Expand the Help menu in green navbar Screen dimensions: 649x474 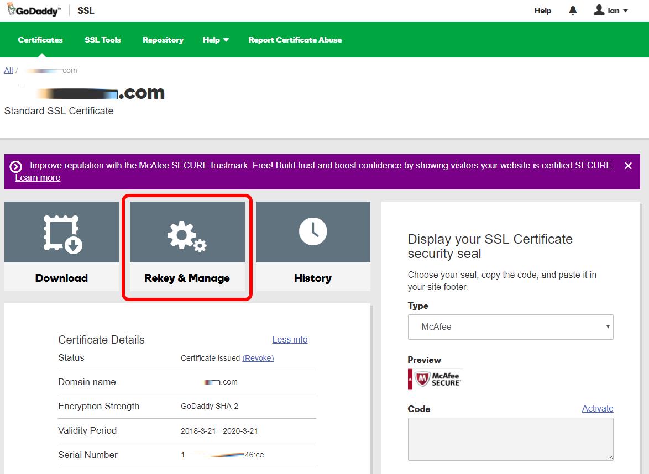click(x=215, y=40)
